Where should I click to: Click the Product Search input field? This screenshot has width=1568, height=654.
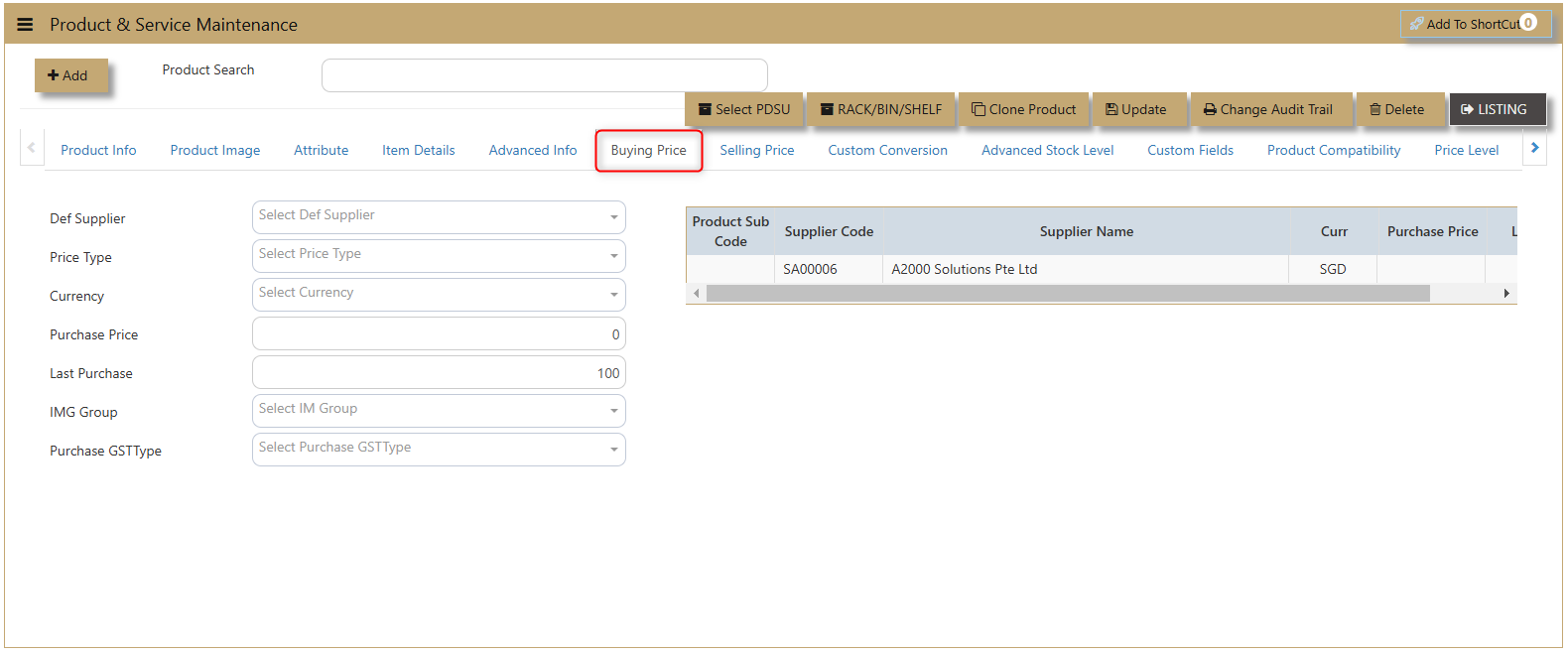545,75
